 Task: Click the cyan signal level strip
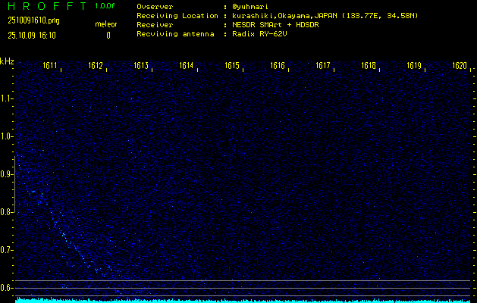243,300
